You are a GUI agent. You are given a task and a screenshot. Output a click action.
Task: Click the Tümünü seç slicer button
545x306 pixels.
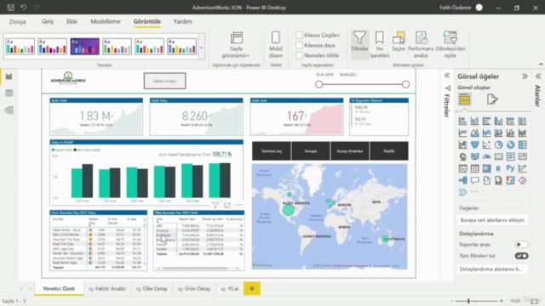click(x=272, y=151)
